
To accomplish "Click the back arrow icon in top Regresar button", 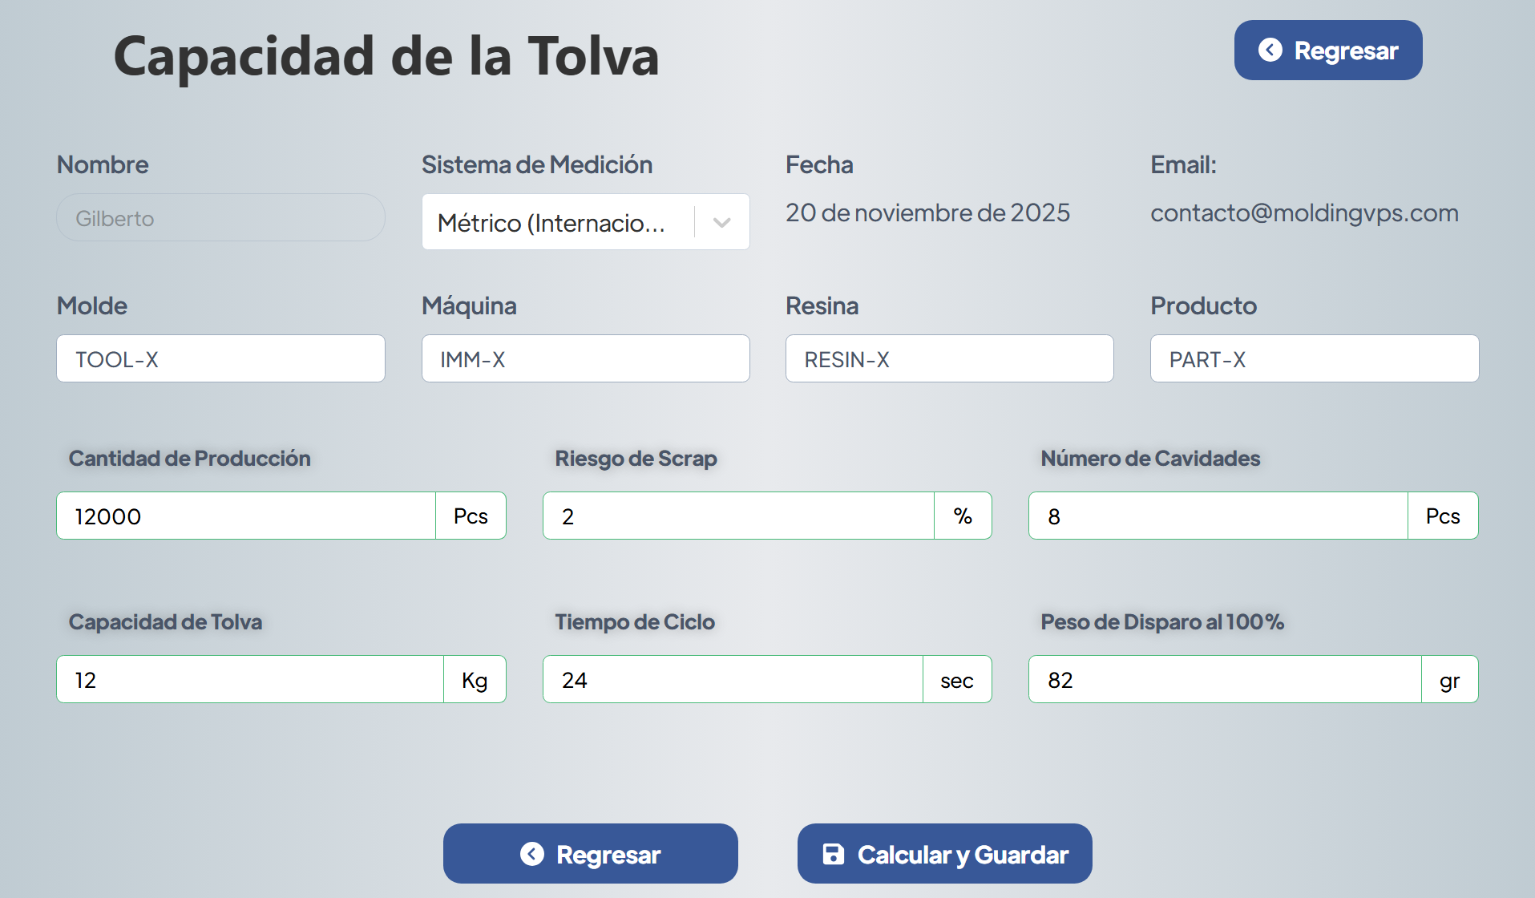I will tap(1270, 51).
